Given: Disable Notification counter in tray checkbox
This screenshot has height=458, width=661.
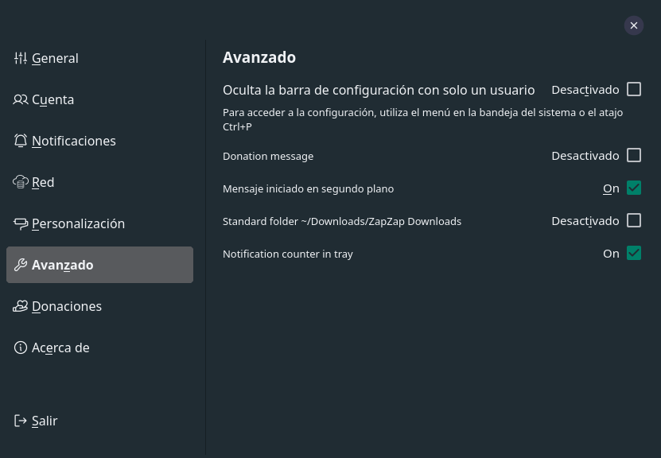Looking at the screenshot, I should (634, 253).
